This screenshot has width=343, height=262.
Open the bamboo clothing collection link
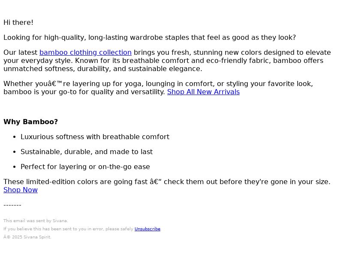(85, 53)
